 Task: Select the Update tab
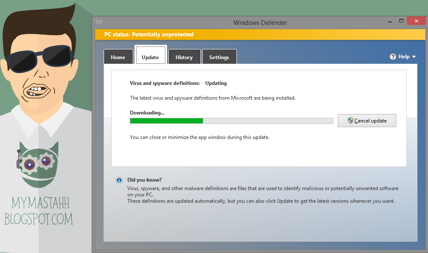[151, 55]
